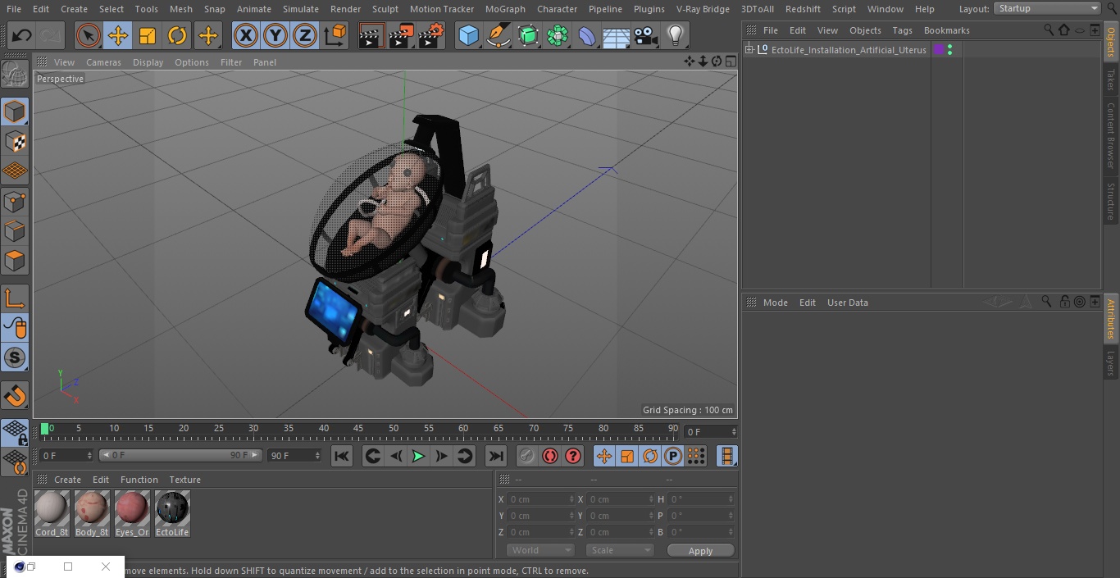Open Objects panel Tags menu
Viewport: 1120px width, 578px height.
tap(902, 30)
